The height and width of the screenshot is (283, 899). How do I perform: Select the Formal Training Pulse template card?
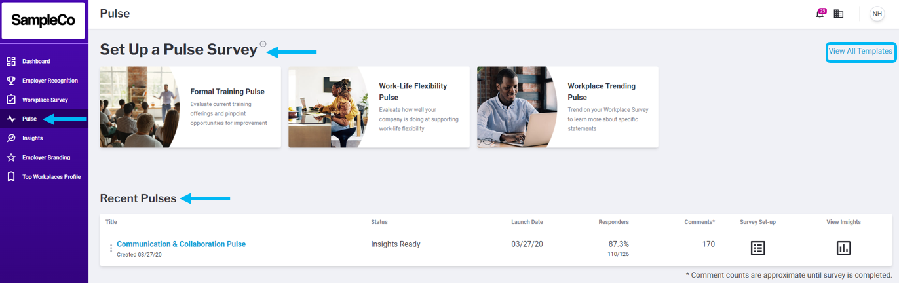click(190, 107)
